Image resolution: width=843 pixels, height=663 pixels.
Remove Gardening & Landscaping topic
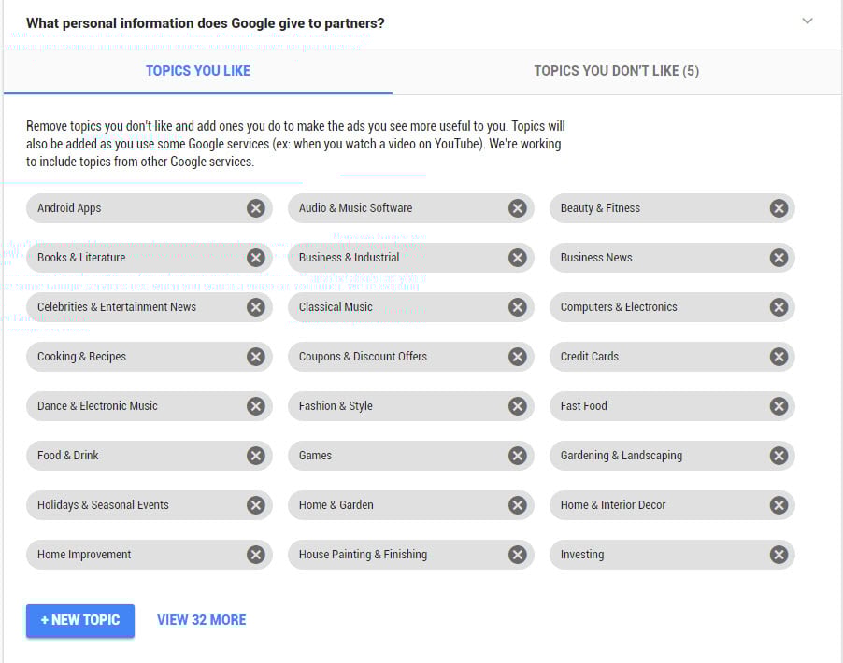(x=779, y=456)
